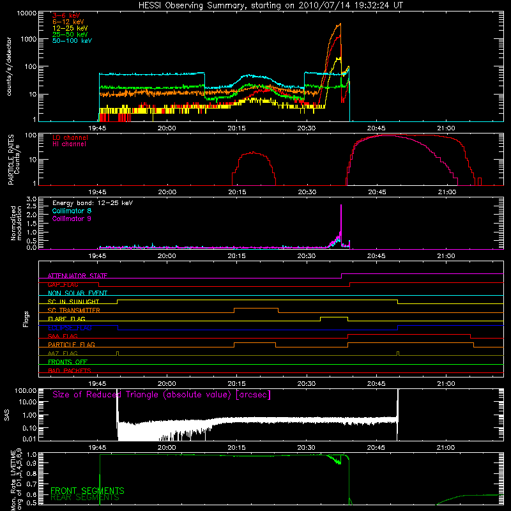Viewport: 511px width, 511px height.
Task: Click the AAZ_FLAG label
Action: tap(63, 353)
